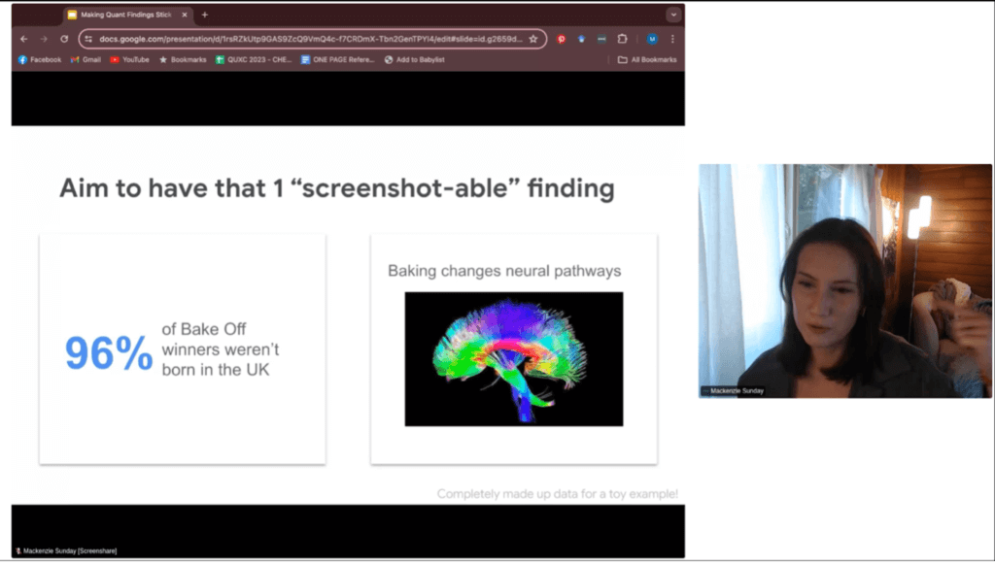The width and height of the screenshot is (995, 564).
Task: Open the Chrome profile avatar
Action: [x=651, y=39]
